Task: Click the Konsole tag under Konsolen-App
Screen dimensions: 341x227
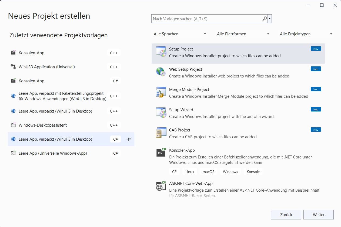Action: 253,172
